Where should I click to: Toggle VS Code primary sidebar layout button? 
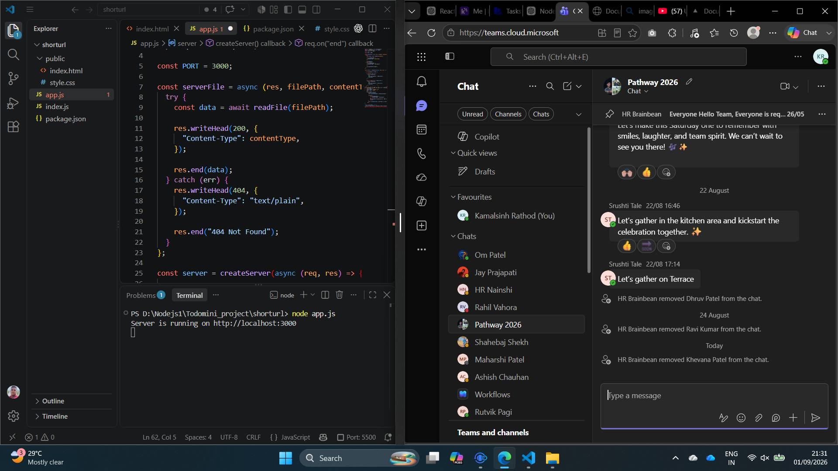point(288,9)
